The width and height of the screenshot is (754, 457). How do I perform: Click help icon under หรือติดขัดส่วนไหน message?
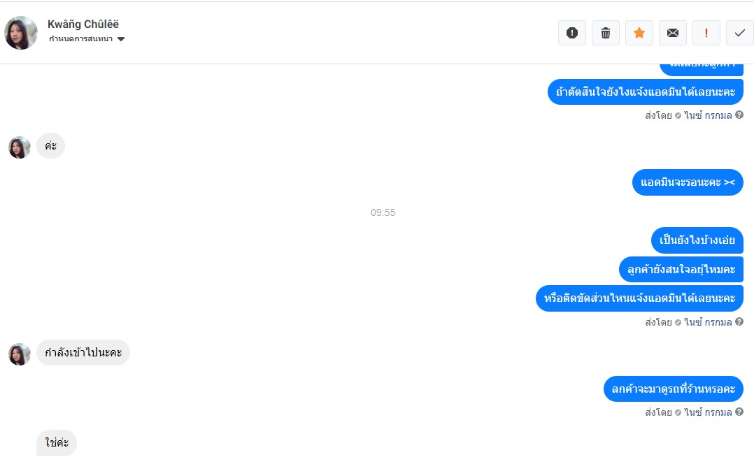(x=739, y=321)
